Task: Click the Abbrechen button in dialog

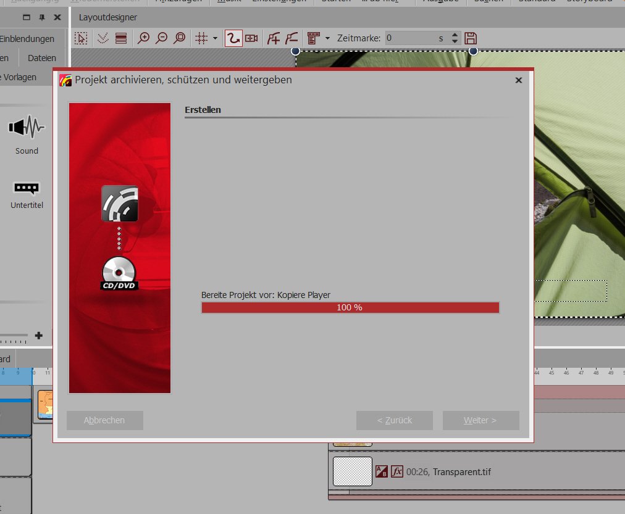Action: click(x=105, y=420)
